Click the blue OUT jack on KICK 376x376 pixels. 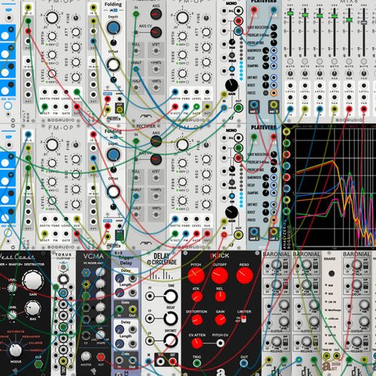[x=244, y=362]
